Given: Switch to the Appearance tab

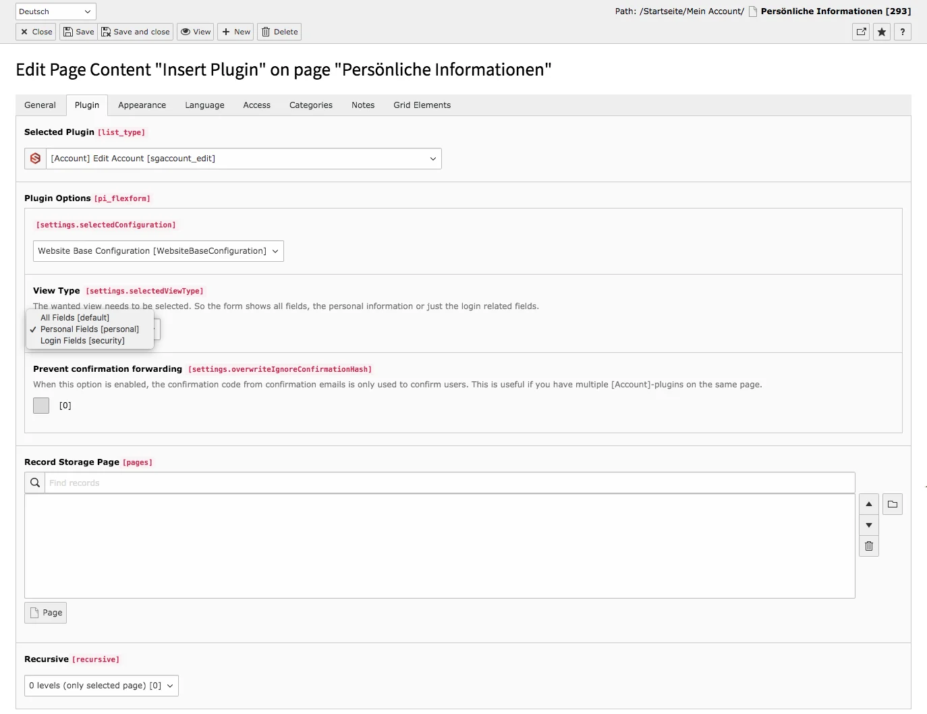Looking at the screenshot, I should (142, 105).
